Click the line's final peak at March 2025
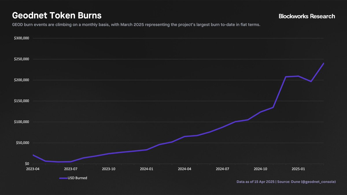 coord(323,63)
